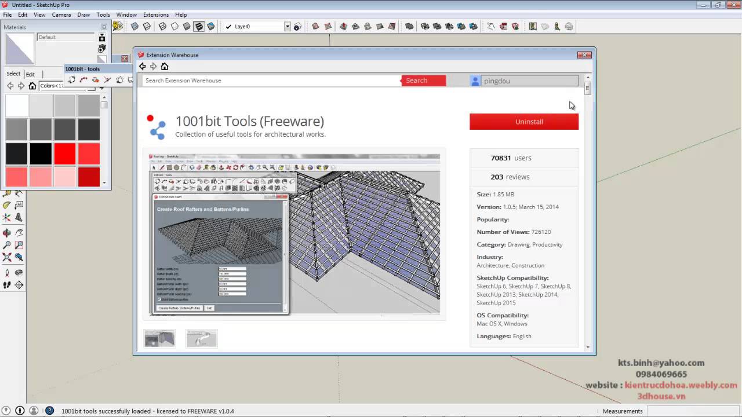Click the first screenshot thumbnail below preview
Viewport: 742px width, 417px height.
pos(159,338)
